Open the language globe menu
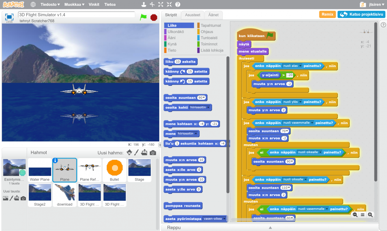Viewport: 387px width, 231px height. pos(33,4)
